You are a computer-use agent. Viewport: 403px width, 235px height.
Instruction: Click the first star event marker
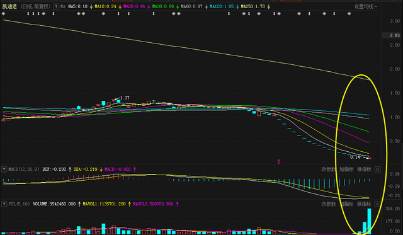coord(3,14)
